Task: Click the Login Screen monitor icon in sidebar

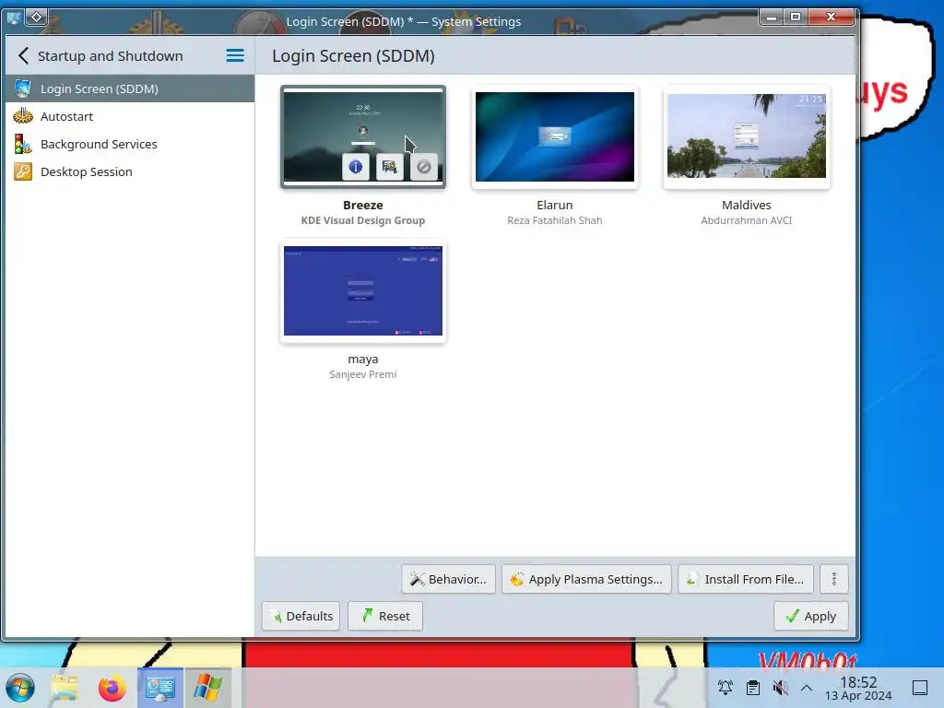Action: pos(23,88)
